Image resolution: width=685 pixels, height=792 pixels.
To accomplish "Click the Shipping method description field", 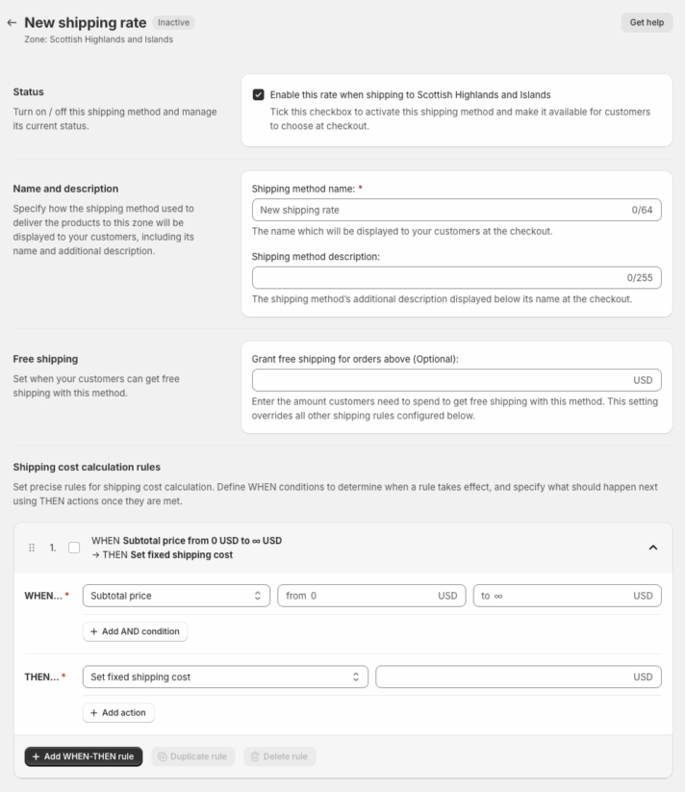I will 457,277.
